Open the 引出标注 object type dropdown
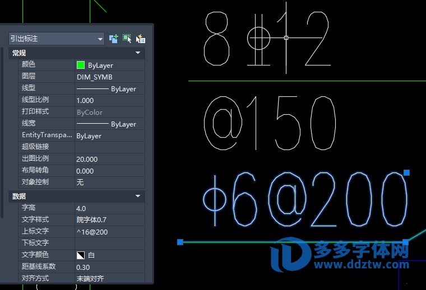The image size is (426, 290). [57, 39]
